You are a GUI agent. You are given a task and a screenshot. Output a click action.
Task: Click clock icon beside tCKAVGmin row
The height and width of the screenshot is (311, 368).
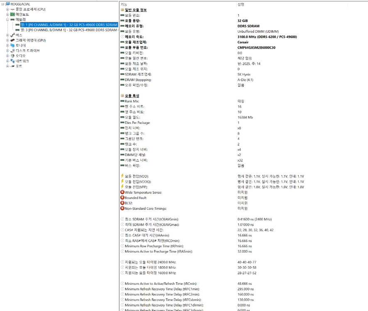click(x=122, y=219)
